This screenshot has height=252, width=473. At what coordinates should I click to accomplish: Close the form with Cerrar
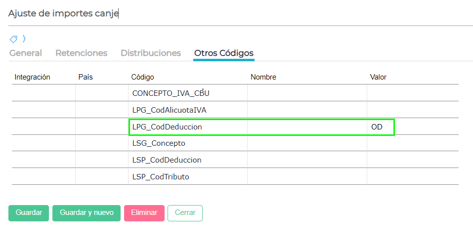185,213
